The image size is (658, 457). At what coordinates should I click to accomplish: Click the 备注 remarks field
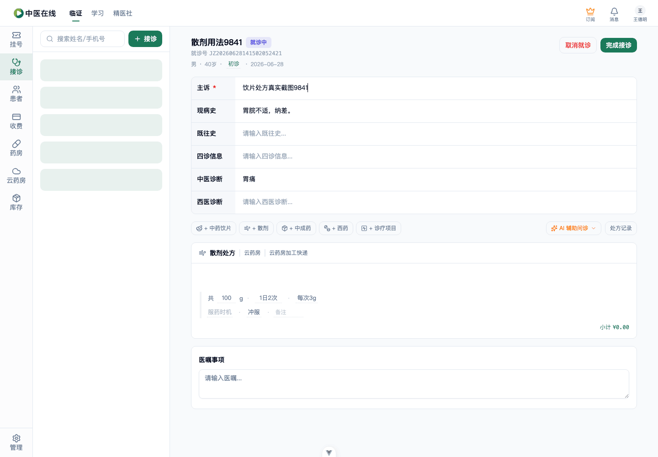click(289, 312)
